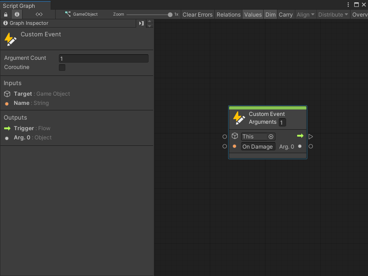Open the Distribute dropdown
Image resolution: width=368 pixels, height=276 pixels.
tap(332, 14)
